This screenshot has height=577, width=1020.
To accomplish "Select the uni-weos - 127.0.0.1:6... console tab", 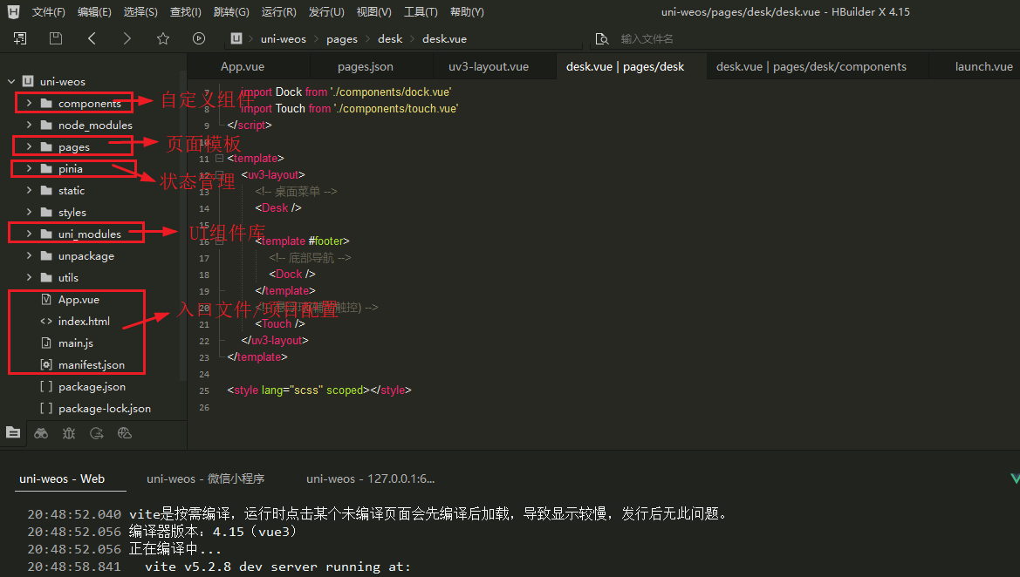I will tap(370, 479).
